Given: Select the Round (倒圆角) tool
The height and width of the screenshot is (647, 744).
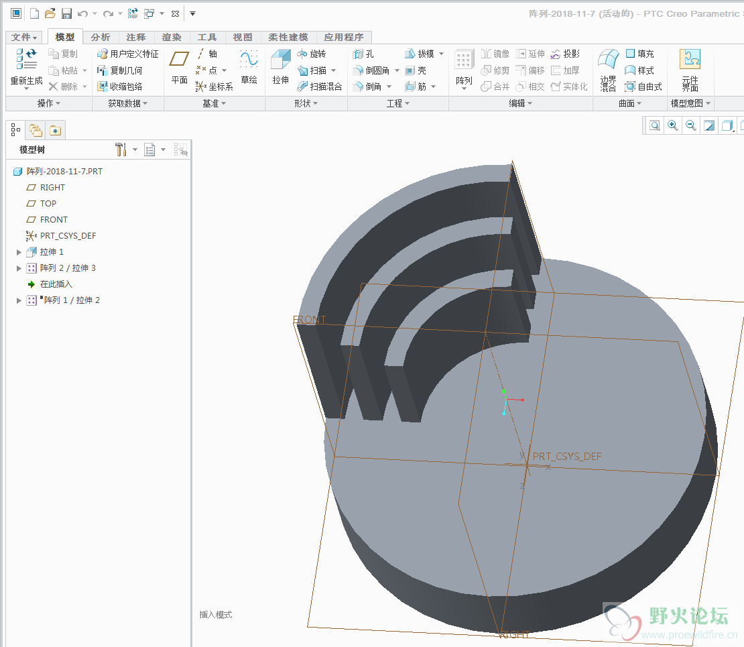Looking at the screenshot, I should pos(371,70).
